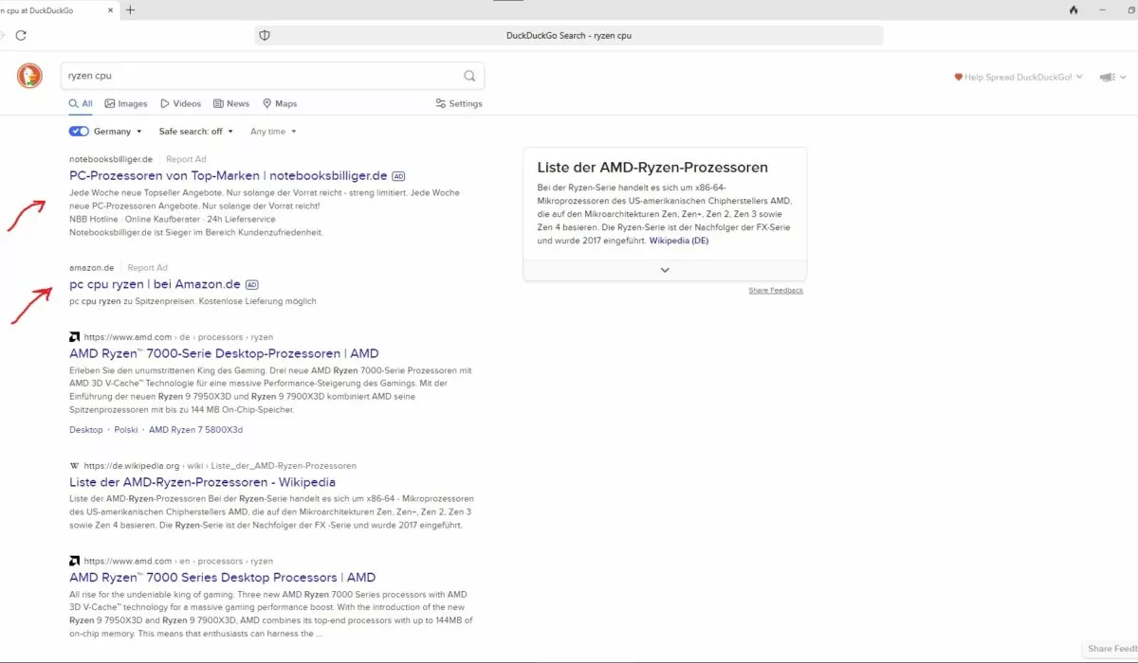Click the Share Feedback button at bottom right
Screen dimensions: 1138x663
[x=1111, y=649]
